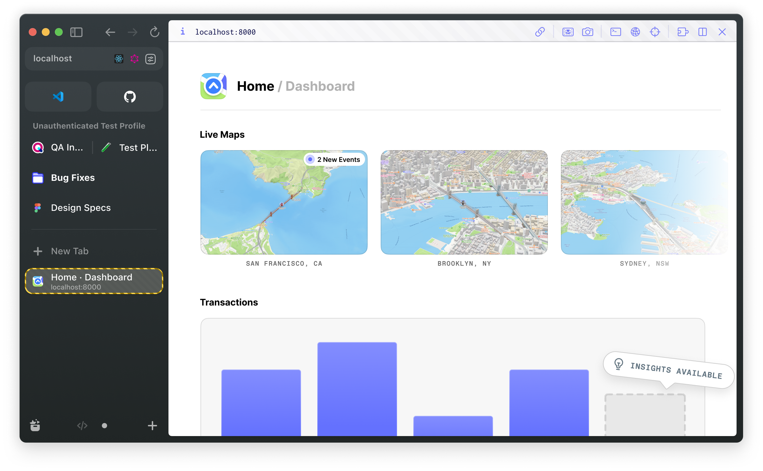Click the Insights Available badge
The width and height of the screenshot is (763, 471).
click(x=669, y=370)
